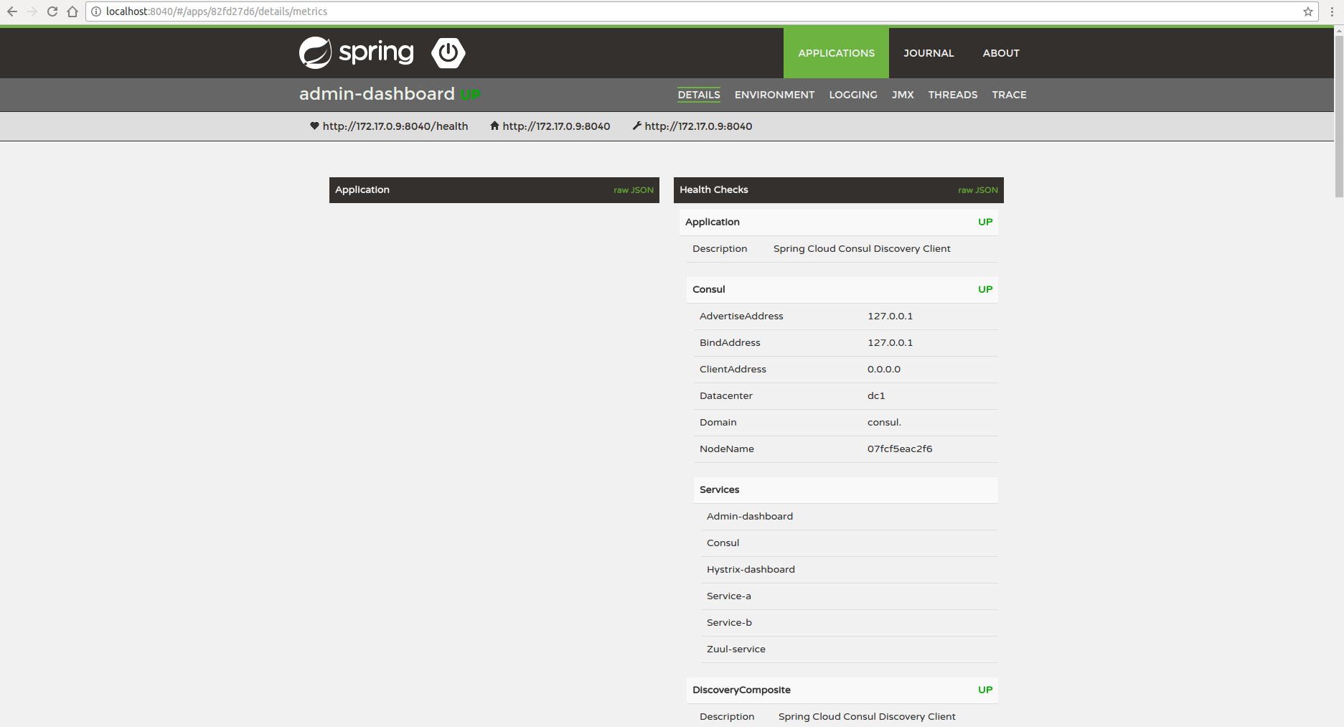1344x727 pixels.
Task: Switch to the Logging tab
Action: (x=853, y=95)
